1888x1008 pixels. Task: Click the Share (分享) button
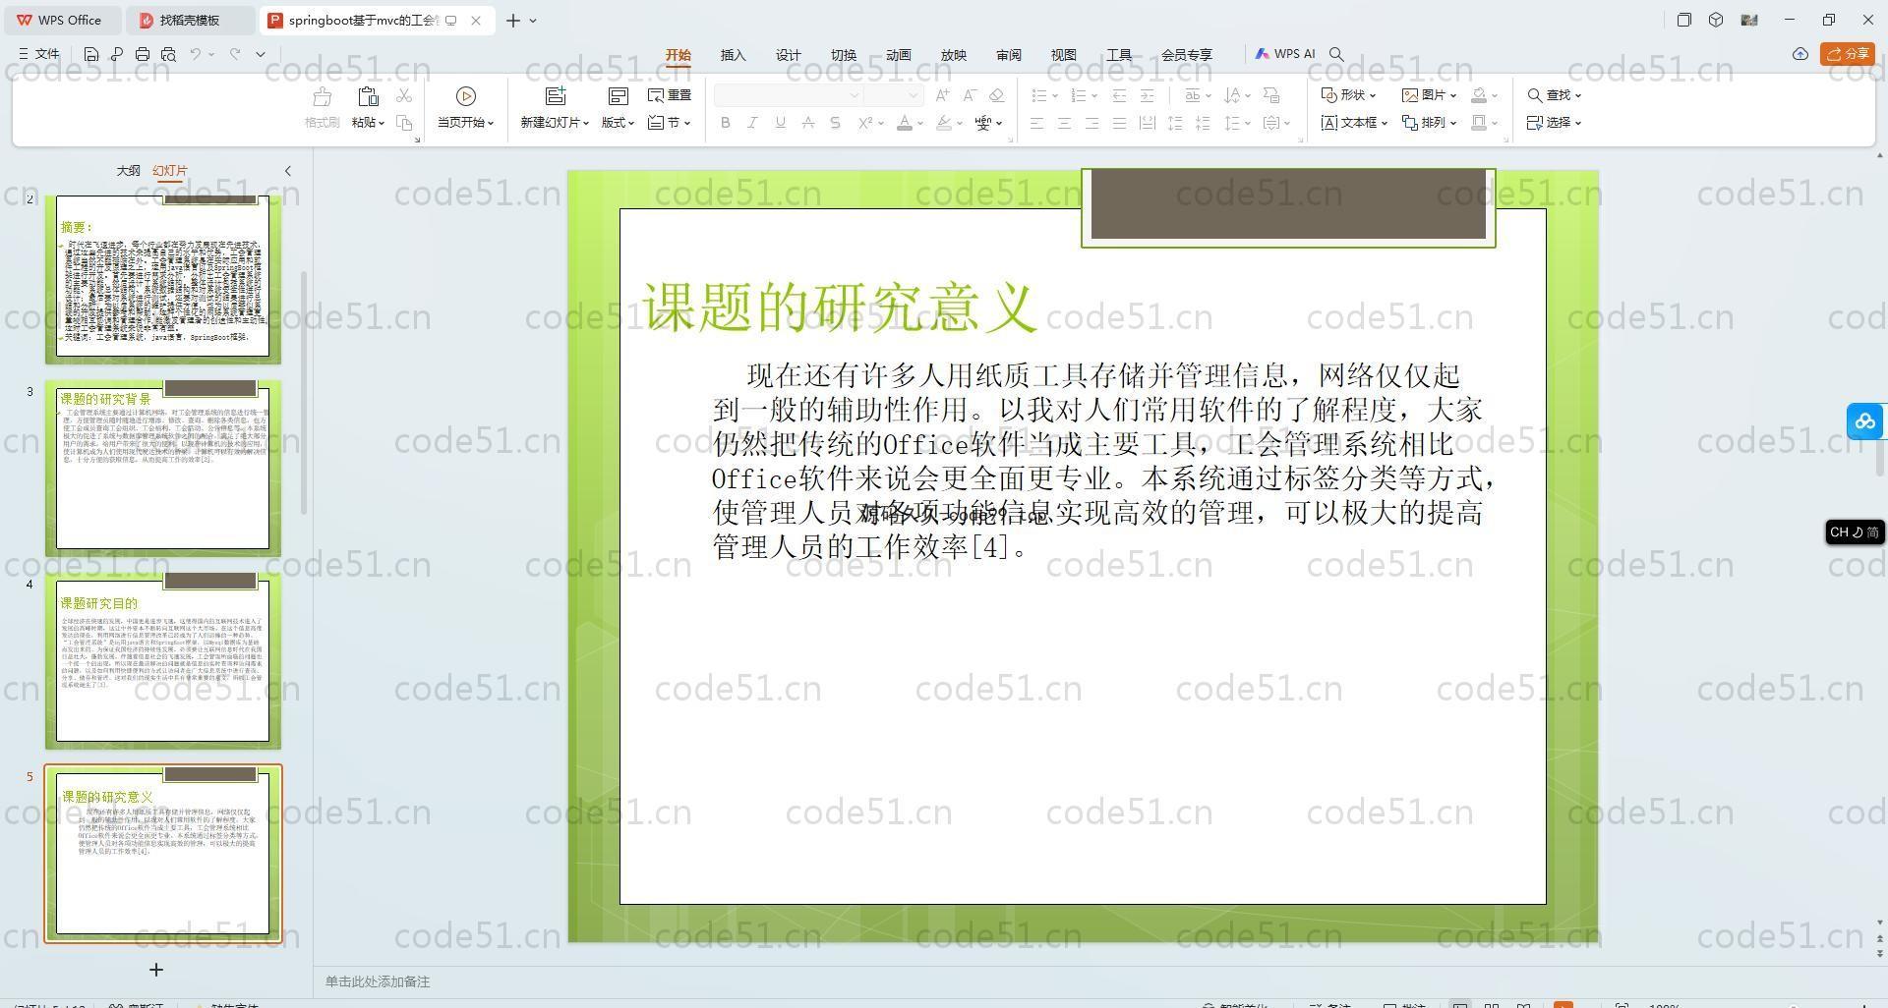(x=1848, y=54)
